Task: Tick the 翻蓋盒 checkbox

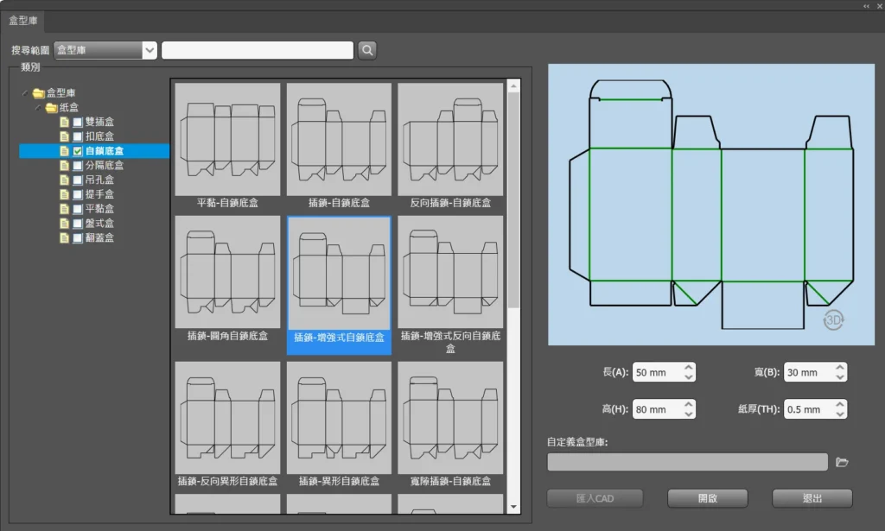Action: (78, 237)
